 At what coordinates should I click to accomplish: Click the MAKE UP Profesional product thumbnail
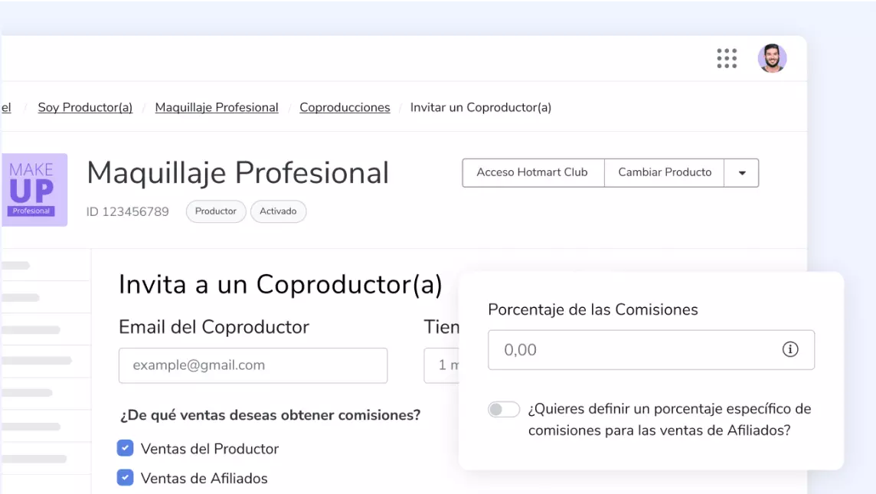[34, 190]
